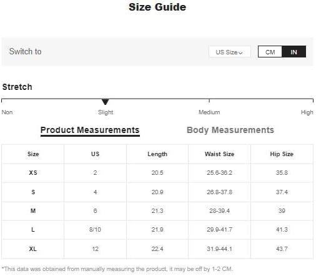316x276 pixels.
Task: Switch to Body Measurements tab
Action: 230,130
